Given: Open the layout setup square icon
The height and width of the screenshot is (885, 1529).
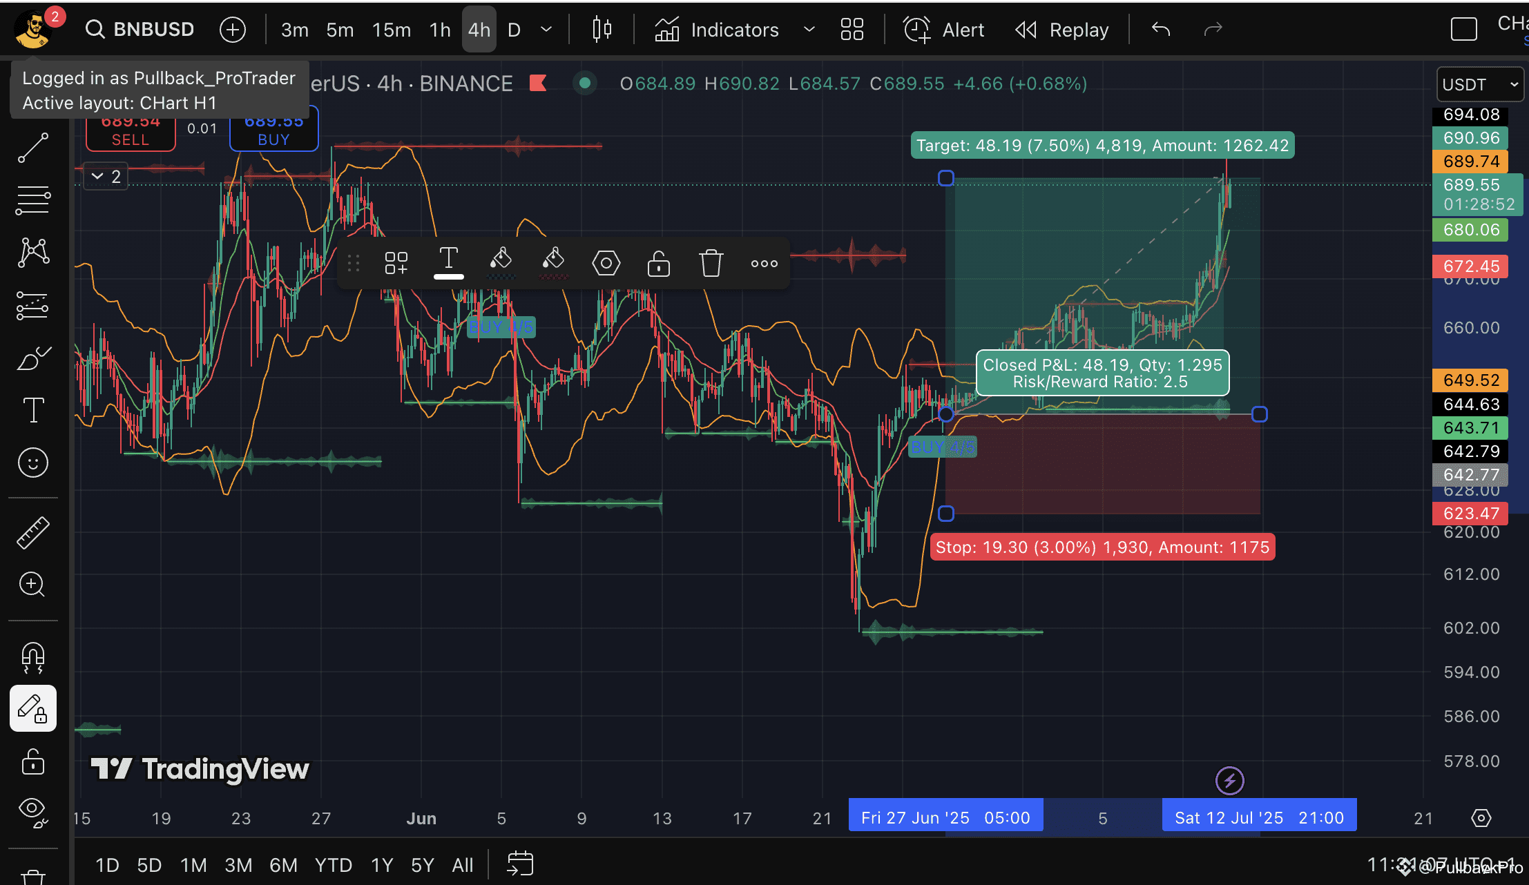Looking at the screenshot, I should pos(1464,30).
